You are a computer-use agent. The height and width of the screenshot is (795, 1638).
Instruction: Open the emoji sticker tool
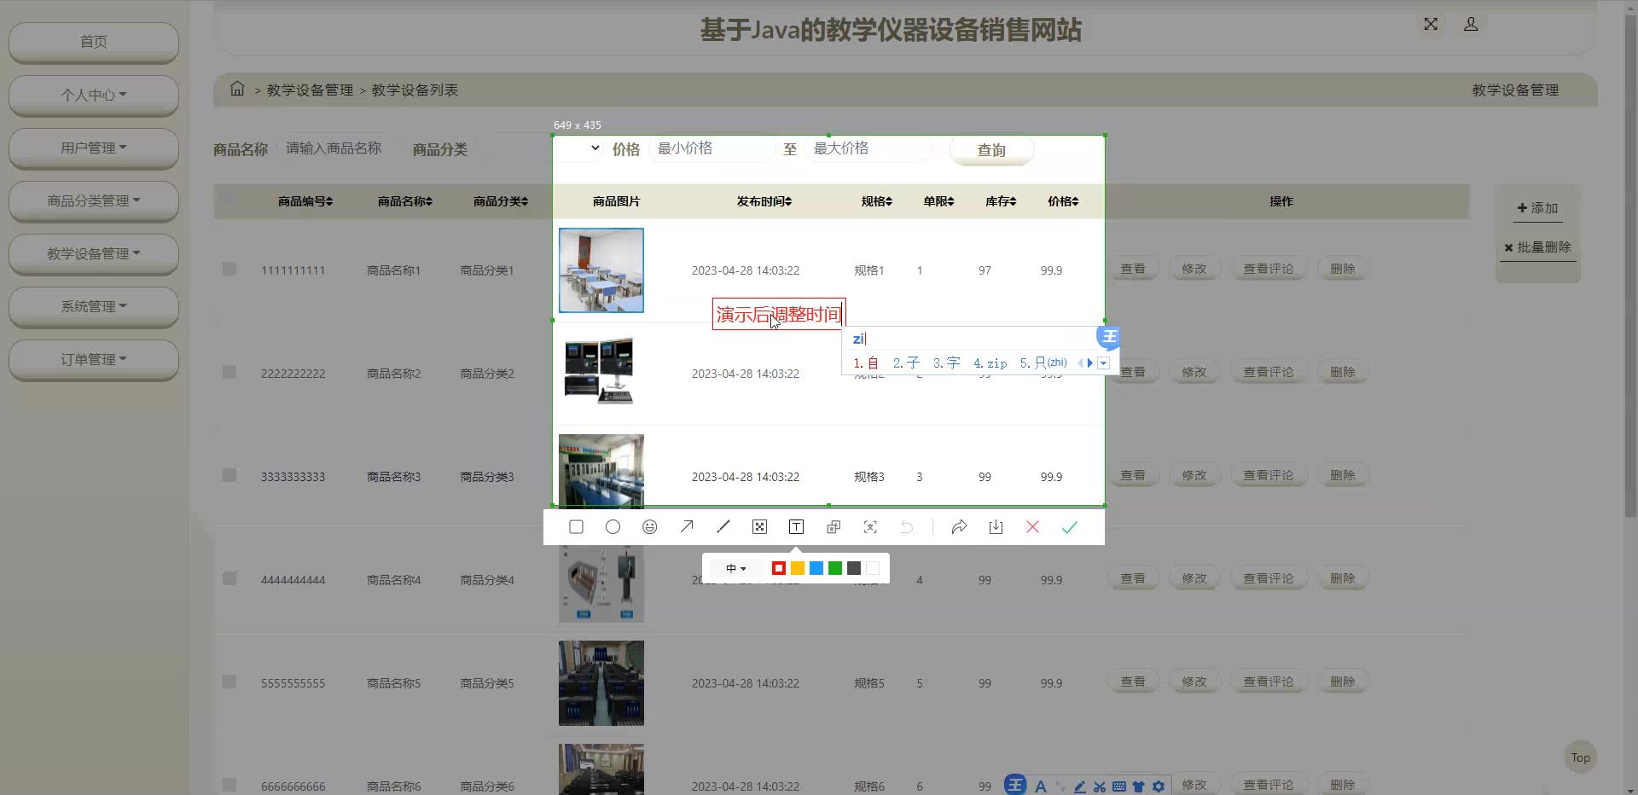pyautogui.click(x=650, y=527)
